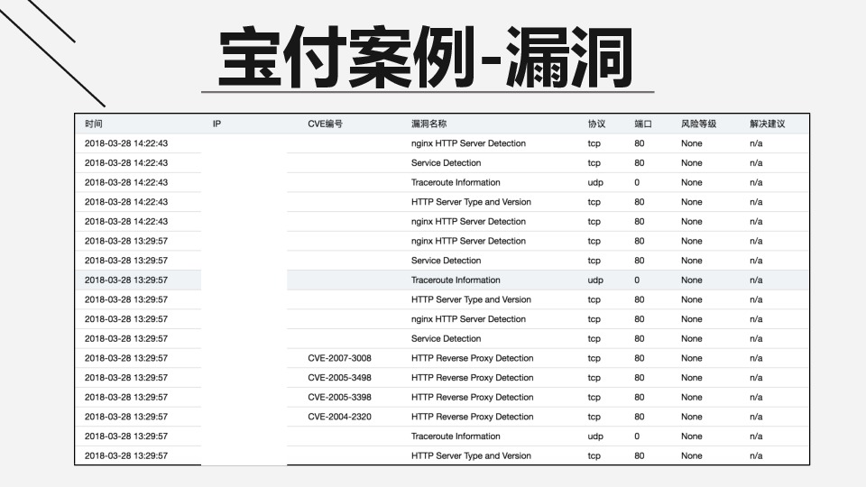
Task: Click the 解决建议 column header
Action: (x=767, y=124)
